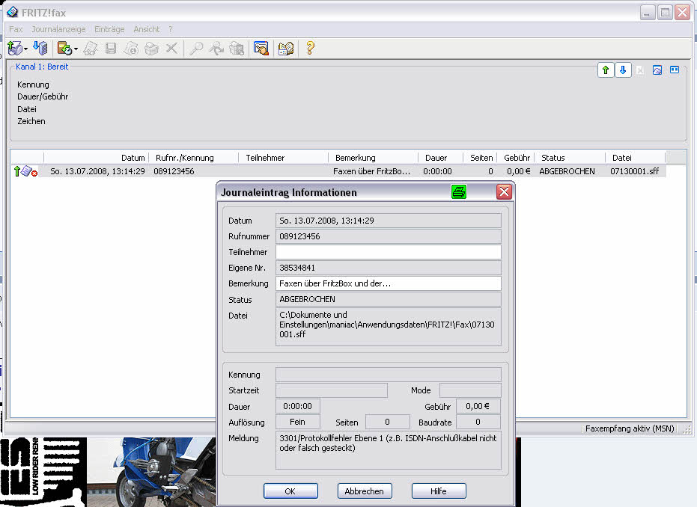Select journal cell 'So. 13.07.2008, 13:14:29'
Image resolution: width=697 pixels, height=507 pixels.
click(97, 171)
